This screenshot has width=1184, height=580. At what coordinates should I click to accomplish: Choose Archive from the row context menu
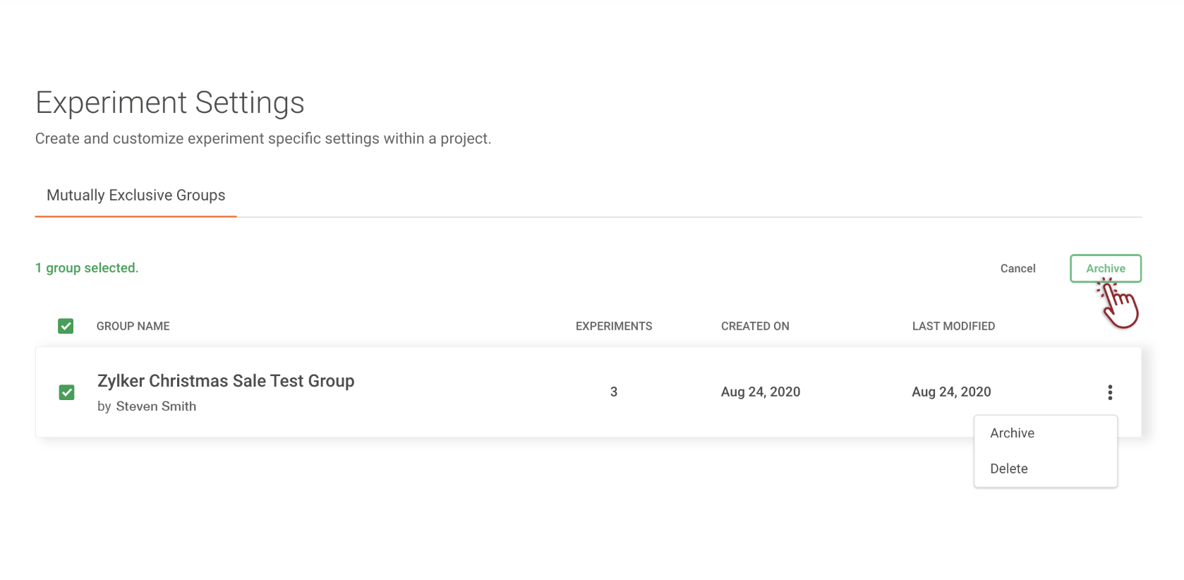tap(1012, 433)
